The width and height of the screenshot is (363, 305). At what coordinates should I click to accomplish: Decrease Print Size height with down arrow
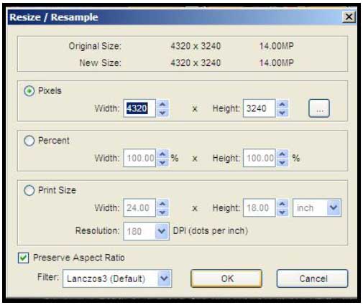click(x=282, y=212)
